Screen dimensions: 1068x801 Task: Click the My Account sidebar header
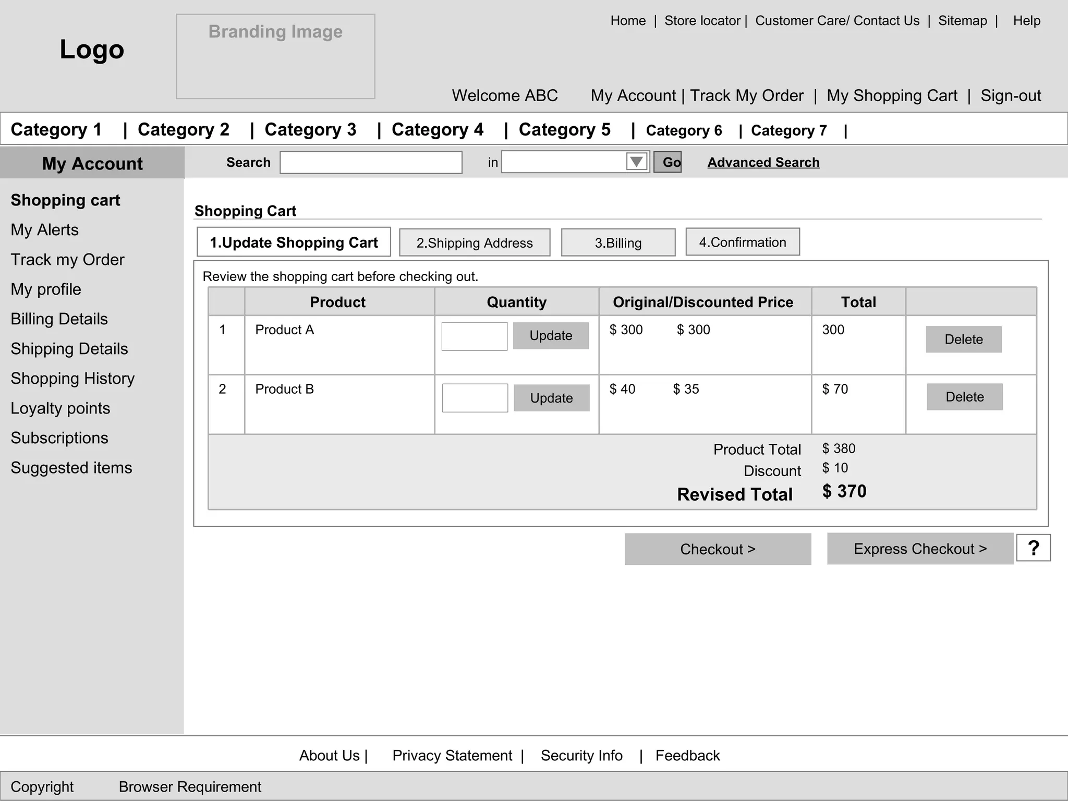[x=92, y=163]
